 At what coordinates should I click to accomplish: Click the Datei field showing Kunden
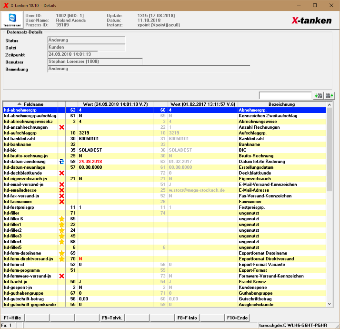(86, 47)
